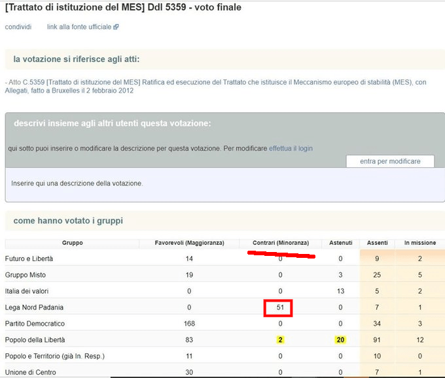Click Popolo e Territorio assenti value 10
The image size is (445, 378).
point(377,356)
